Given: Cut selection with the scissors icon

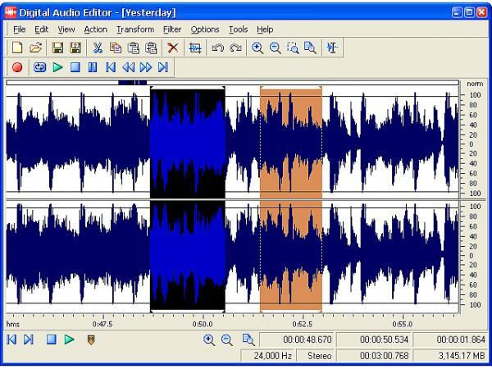Looking at the screenshot, I should point(98,48).
